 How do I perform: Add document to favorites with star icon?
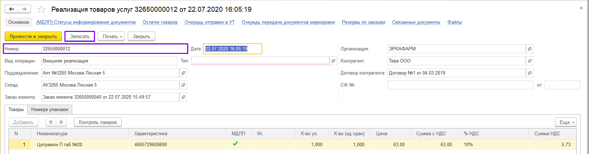(x=42, y=10)
